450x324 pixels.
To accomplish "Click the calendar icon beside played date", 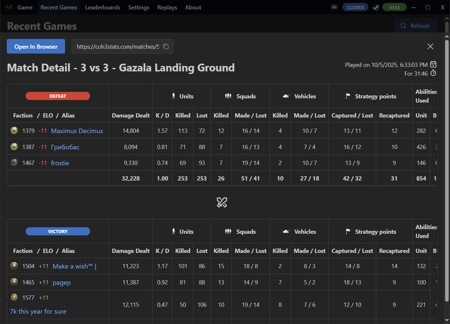I will 433,64.
